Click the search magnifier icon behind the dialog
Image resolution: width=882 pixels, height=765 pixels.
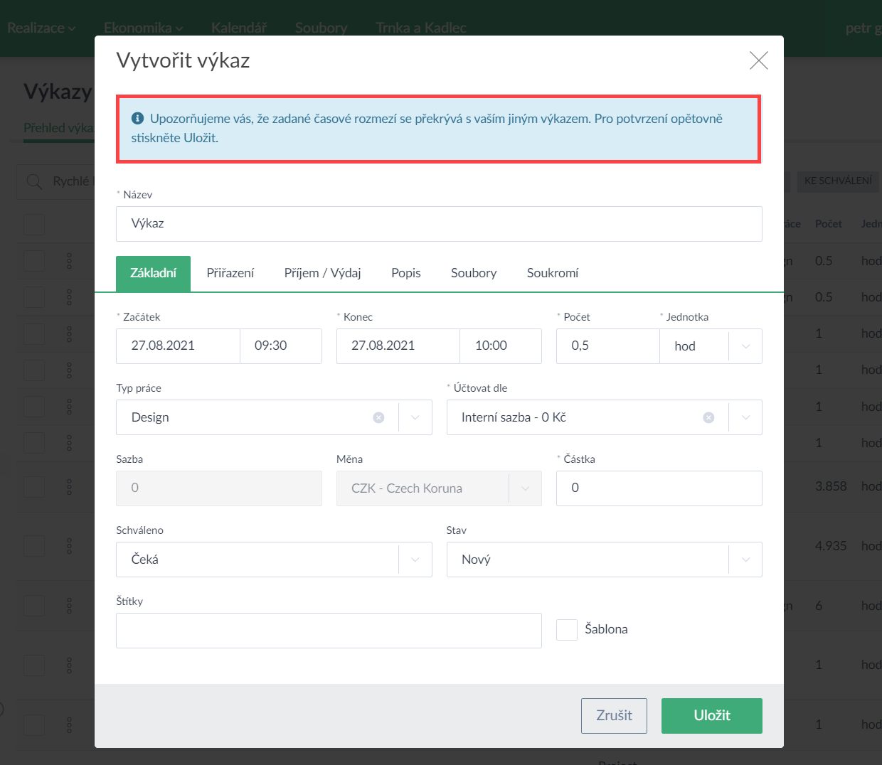(34, 182)
